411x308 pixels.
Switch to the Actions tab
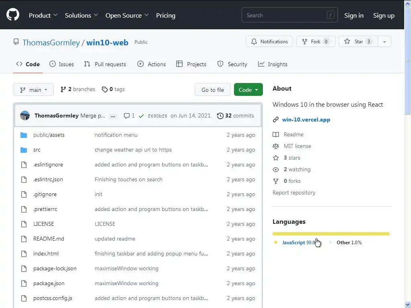point(151,64)
